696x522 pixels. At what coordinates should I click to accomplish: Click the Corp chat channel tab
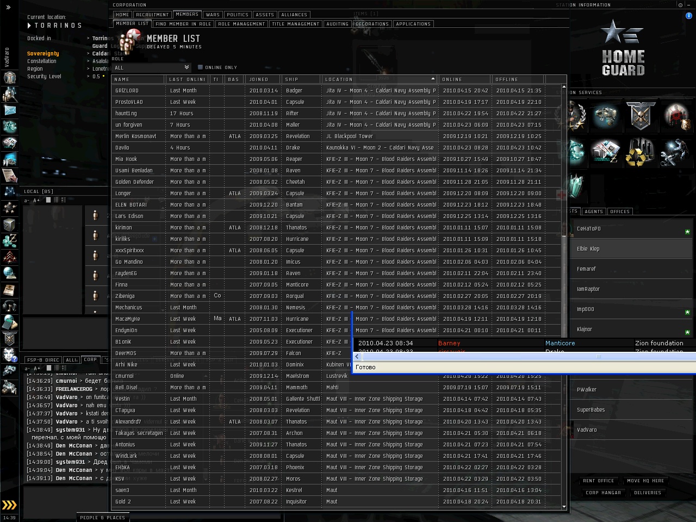90,359
